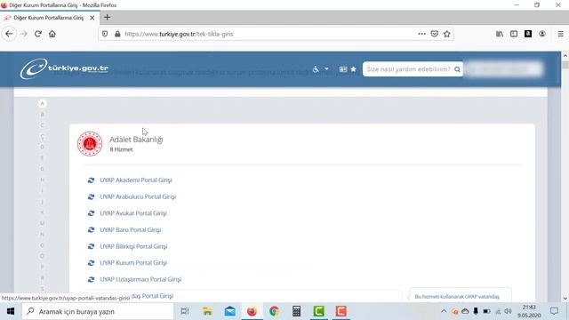Open UYAP Arabulucu Portal Girişi link

point(138,196)
